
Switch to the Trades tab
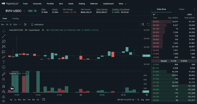click(181, 9)
